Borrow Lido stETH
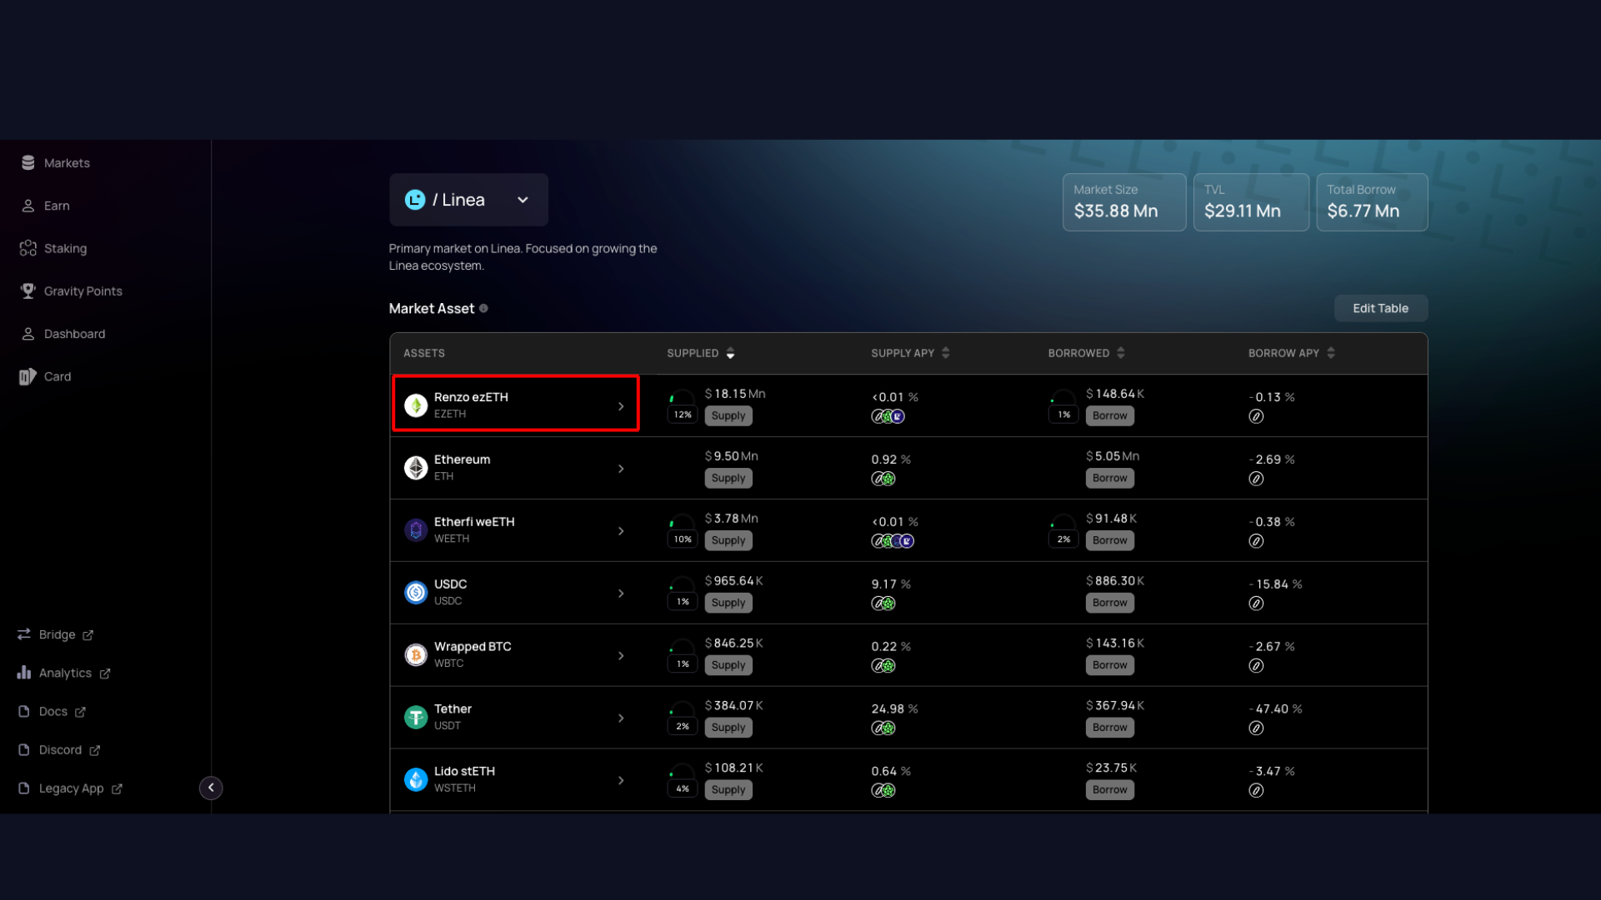The image size is (1601, 900). pos(1110,790)
